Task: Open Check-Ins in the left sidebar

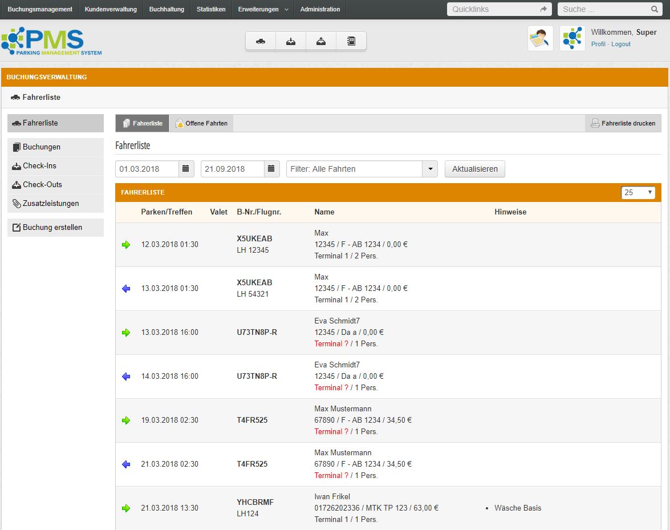Action: (55, 166)
